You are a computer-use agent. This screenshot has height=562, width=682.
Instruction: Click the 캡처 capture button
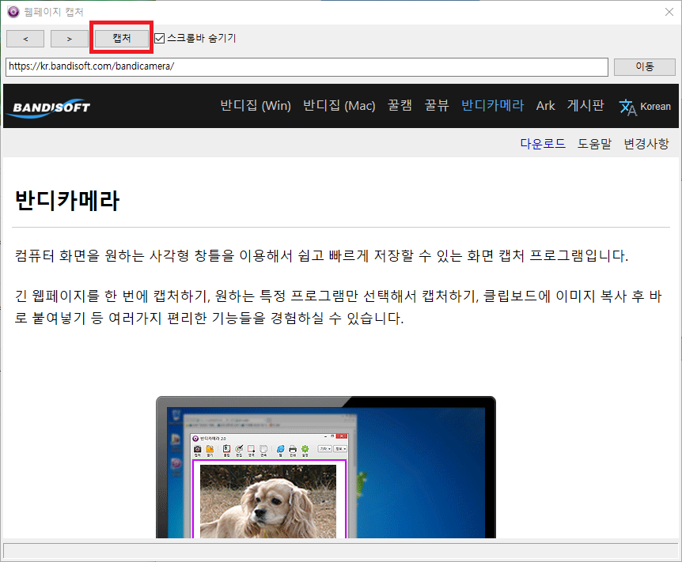point(121,38)
